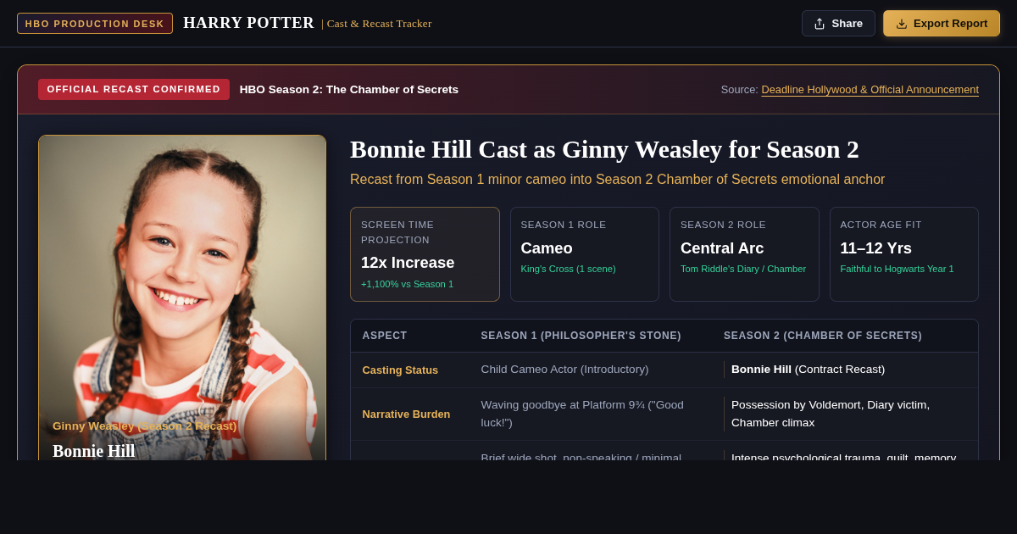
Task: Click the Faithful to Hogwarts Year 1 text
Action: pos(897,269)
